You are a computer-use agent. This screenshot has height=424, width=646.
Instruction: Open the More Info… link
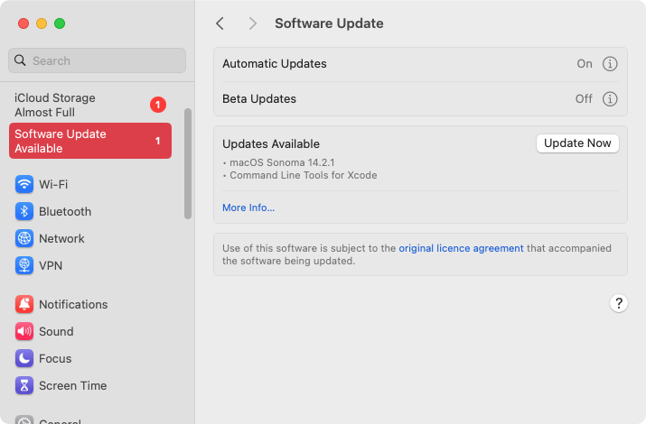point(248,207)
